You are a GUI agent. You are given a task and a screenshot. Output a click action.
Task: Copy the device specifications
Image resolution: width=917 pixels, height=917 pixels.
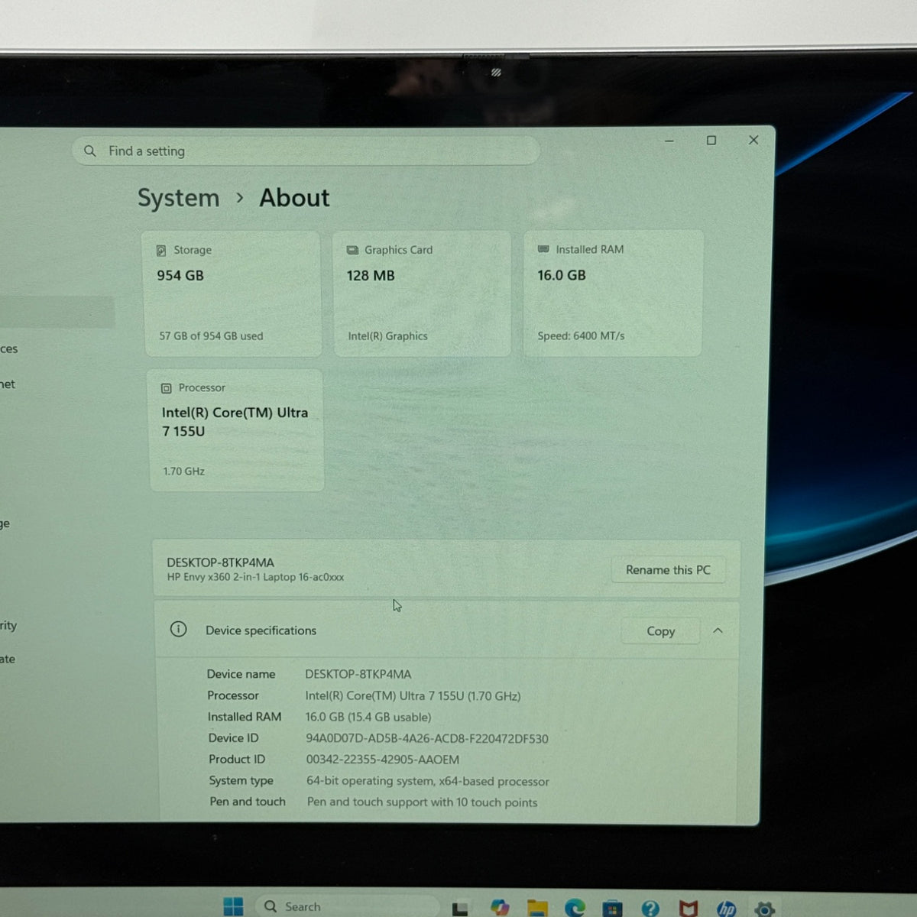661,631
